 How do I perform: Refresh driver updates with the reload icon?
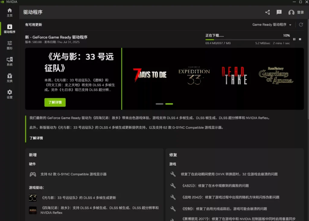point(301,25)
